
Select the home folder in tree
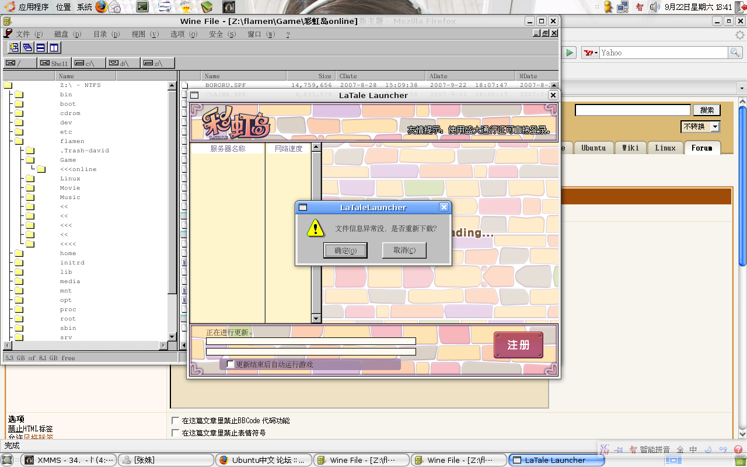pyautogui.click(x=68, y=253)
